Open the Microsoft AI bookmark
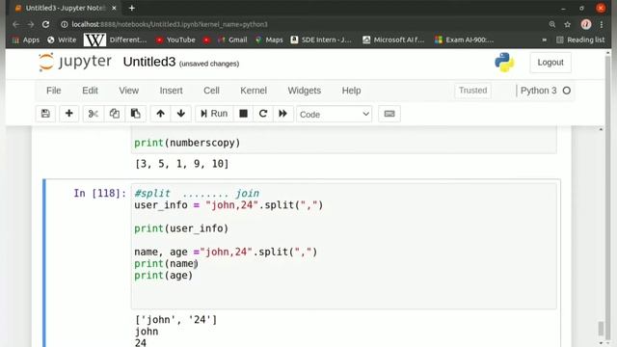The height and width of the screenshot is (347, 617). coord(393,40)
